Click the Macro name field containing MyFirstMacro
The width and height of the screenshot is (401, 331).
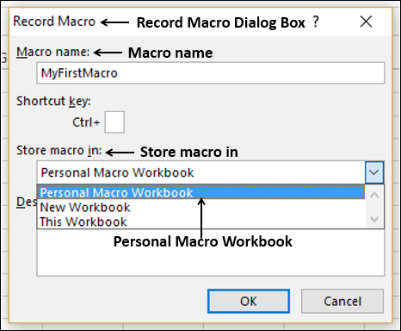click(x=211, y=73)
